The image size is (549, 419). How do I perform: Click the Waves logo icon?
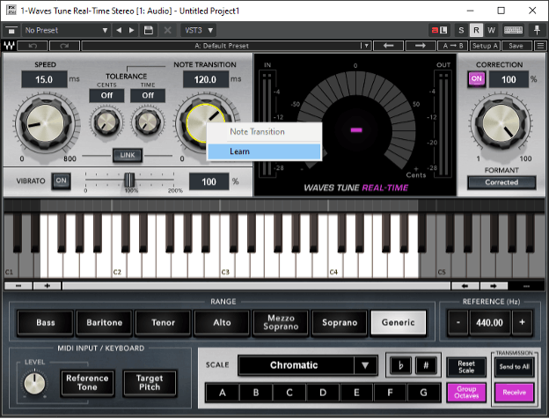tap(9, 46)
